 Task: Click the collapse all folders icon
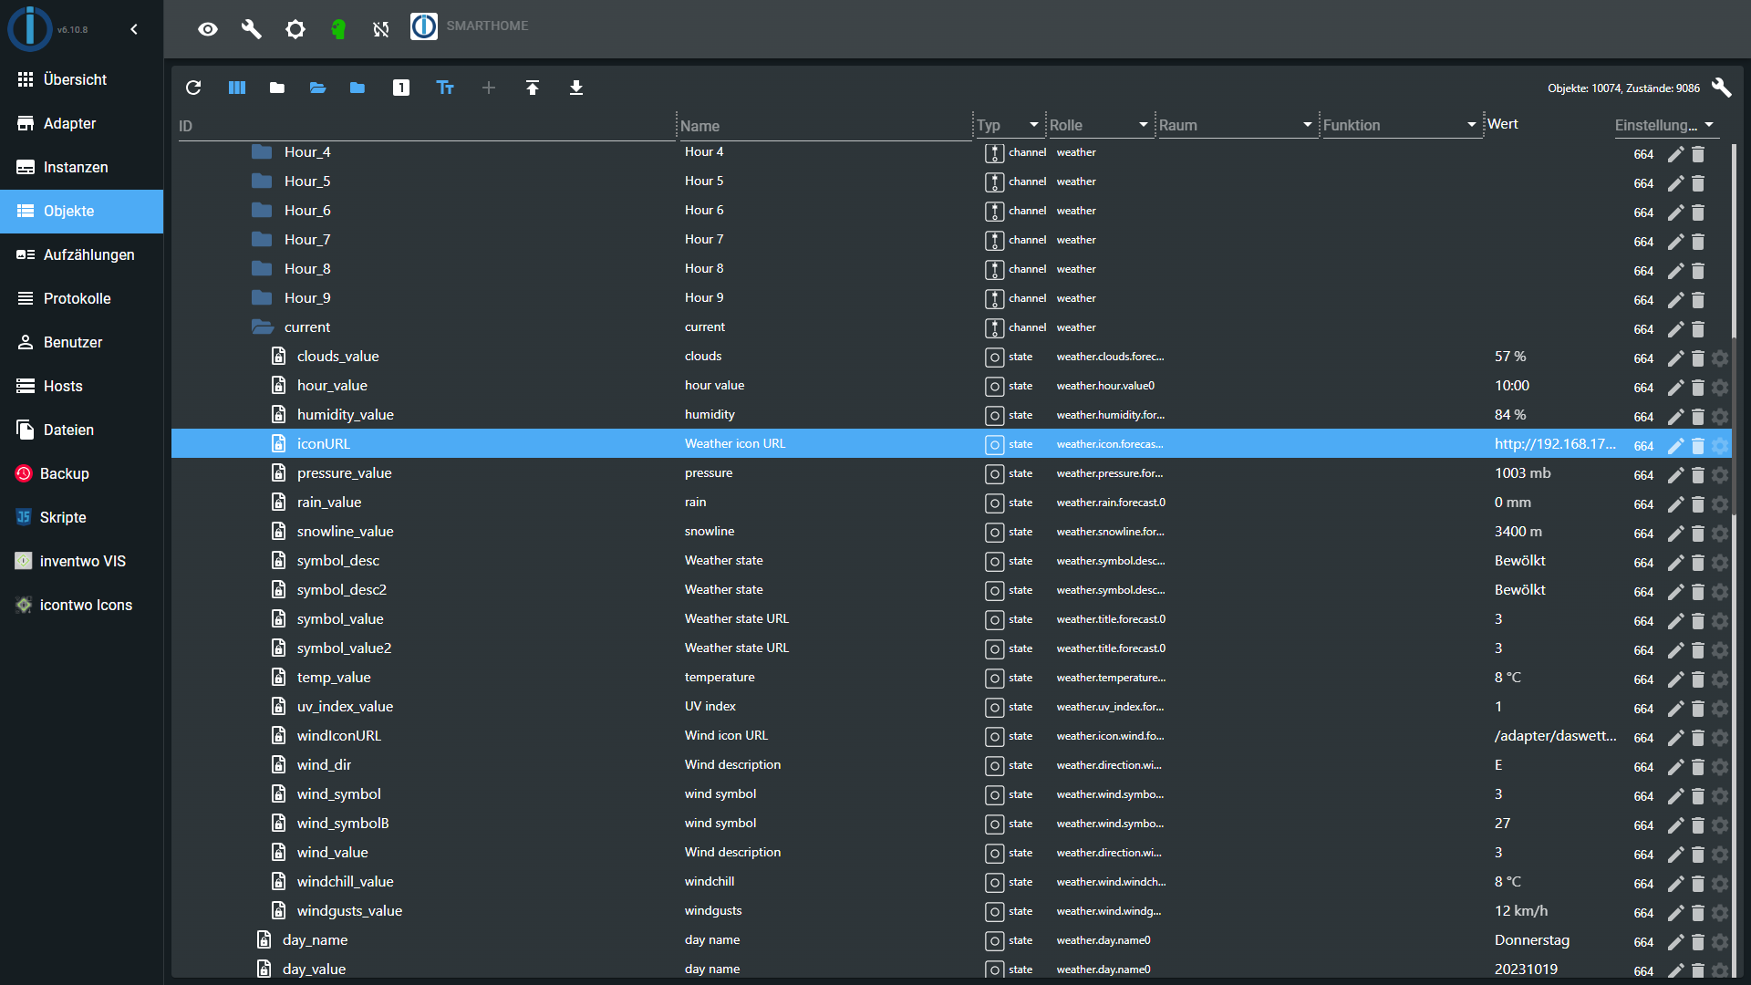pyautogui.click(x=277, y=88)
